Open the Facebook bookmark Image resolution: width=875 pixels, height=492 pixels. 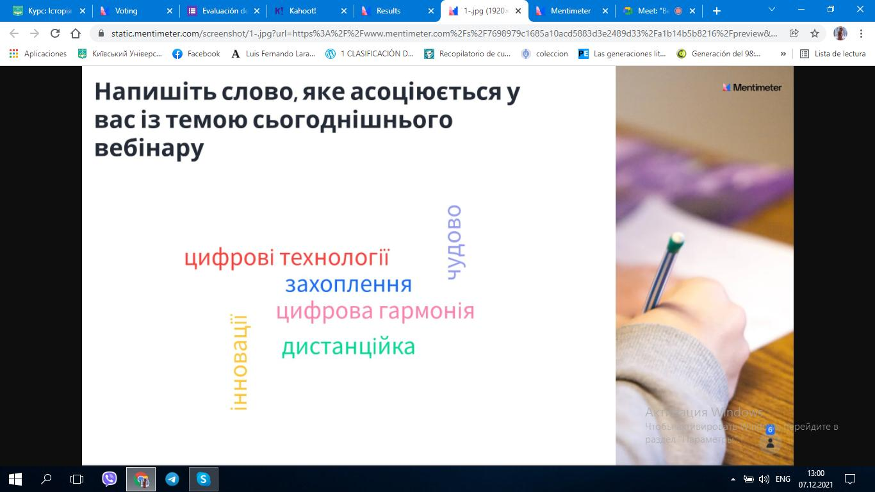coord(197,54)
